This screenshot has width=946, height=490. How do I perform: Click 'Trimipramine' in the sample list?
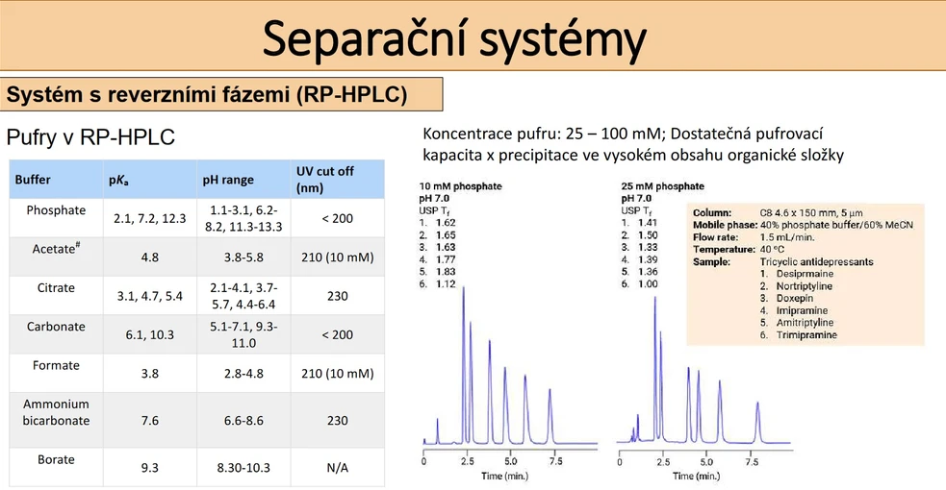806,334
